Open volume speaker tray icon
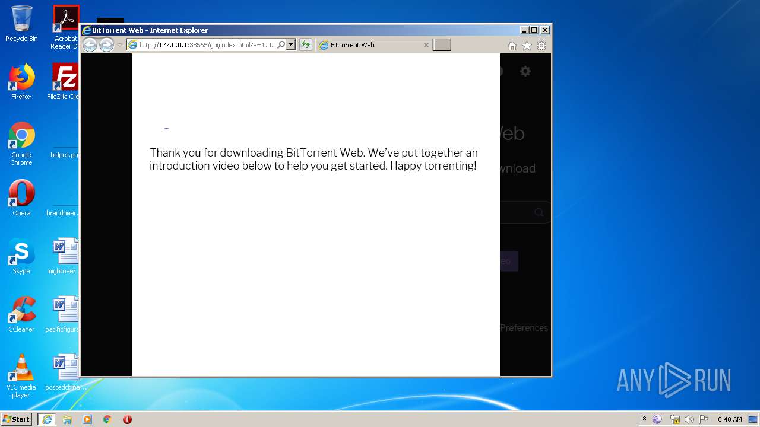Image resolution: width=760 pixels, height=427 pixels. click(689, 419)
